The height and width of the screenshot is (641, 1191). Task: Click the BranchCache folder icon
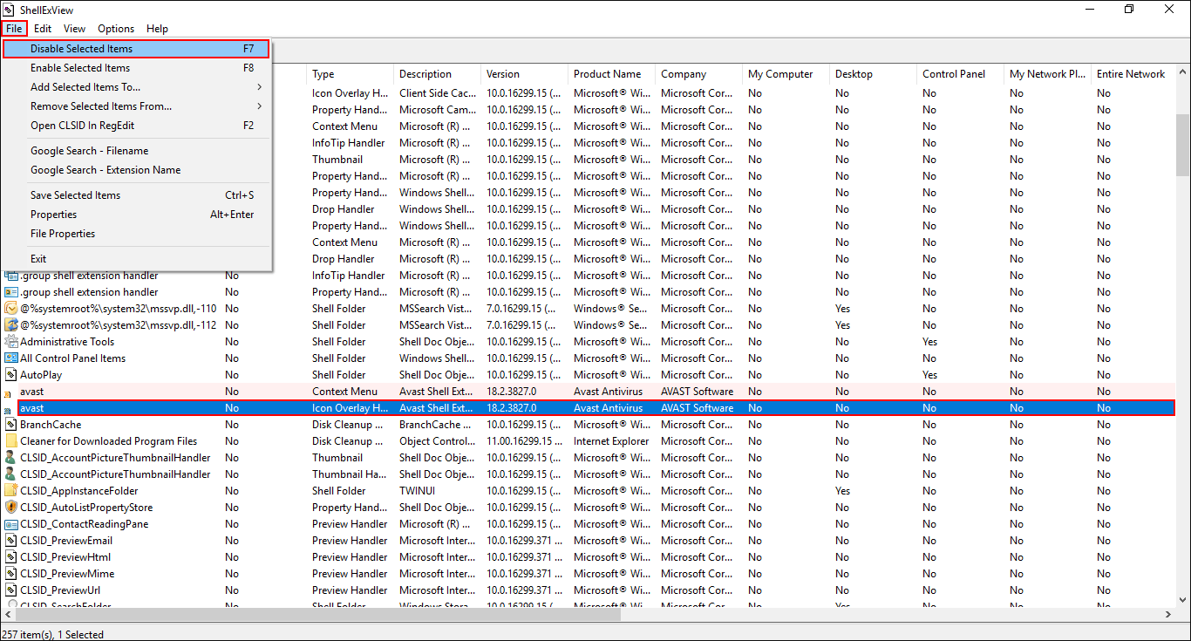coord(11,425)
